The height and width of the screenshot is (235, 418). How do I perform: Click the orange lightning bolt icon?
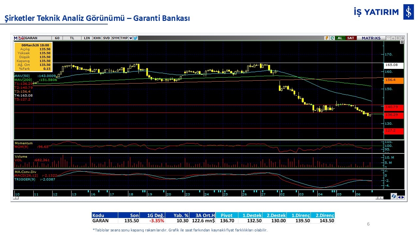click(326, 38)
